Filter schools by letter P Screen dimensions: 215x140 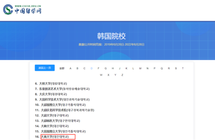point(155,68)
